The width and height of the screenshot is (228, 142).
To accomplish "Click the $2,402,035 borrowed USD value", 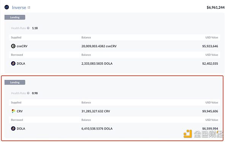I will pos(210,64).
